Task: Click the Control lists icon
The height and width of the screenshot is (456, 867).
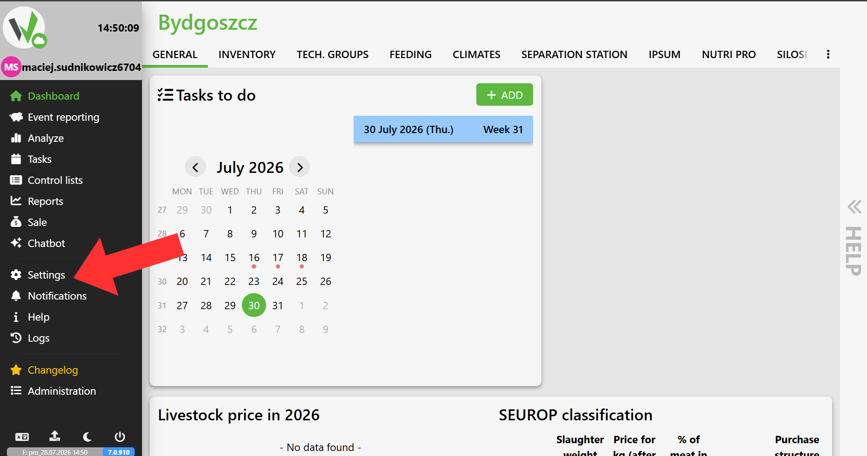Action: [16, 180]
